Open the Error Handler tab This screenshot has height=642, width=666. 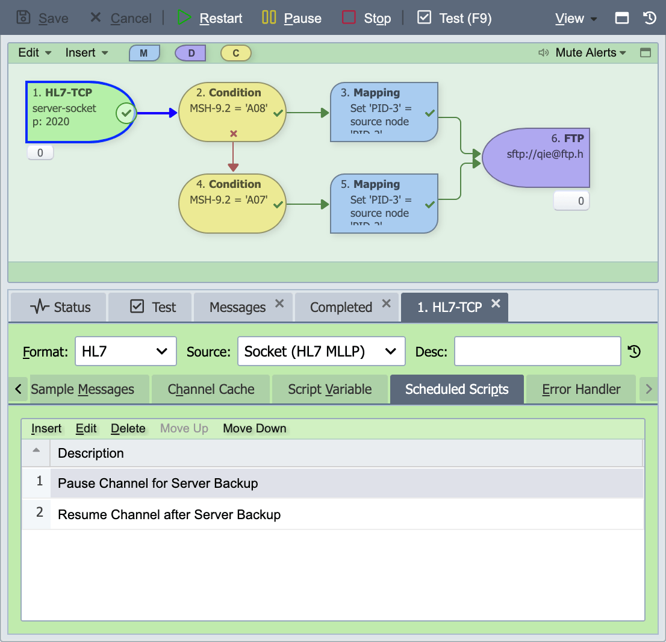580,389
